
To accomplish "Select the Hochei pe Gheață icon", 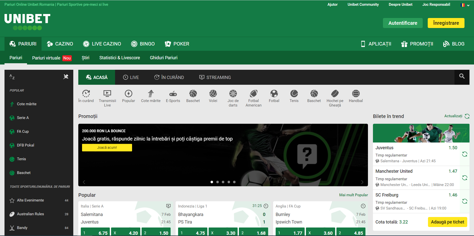I will [335, 93].
